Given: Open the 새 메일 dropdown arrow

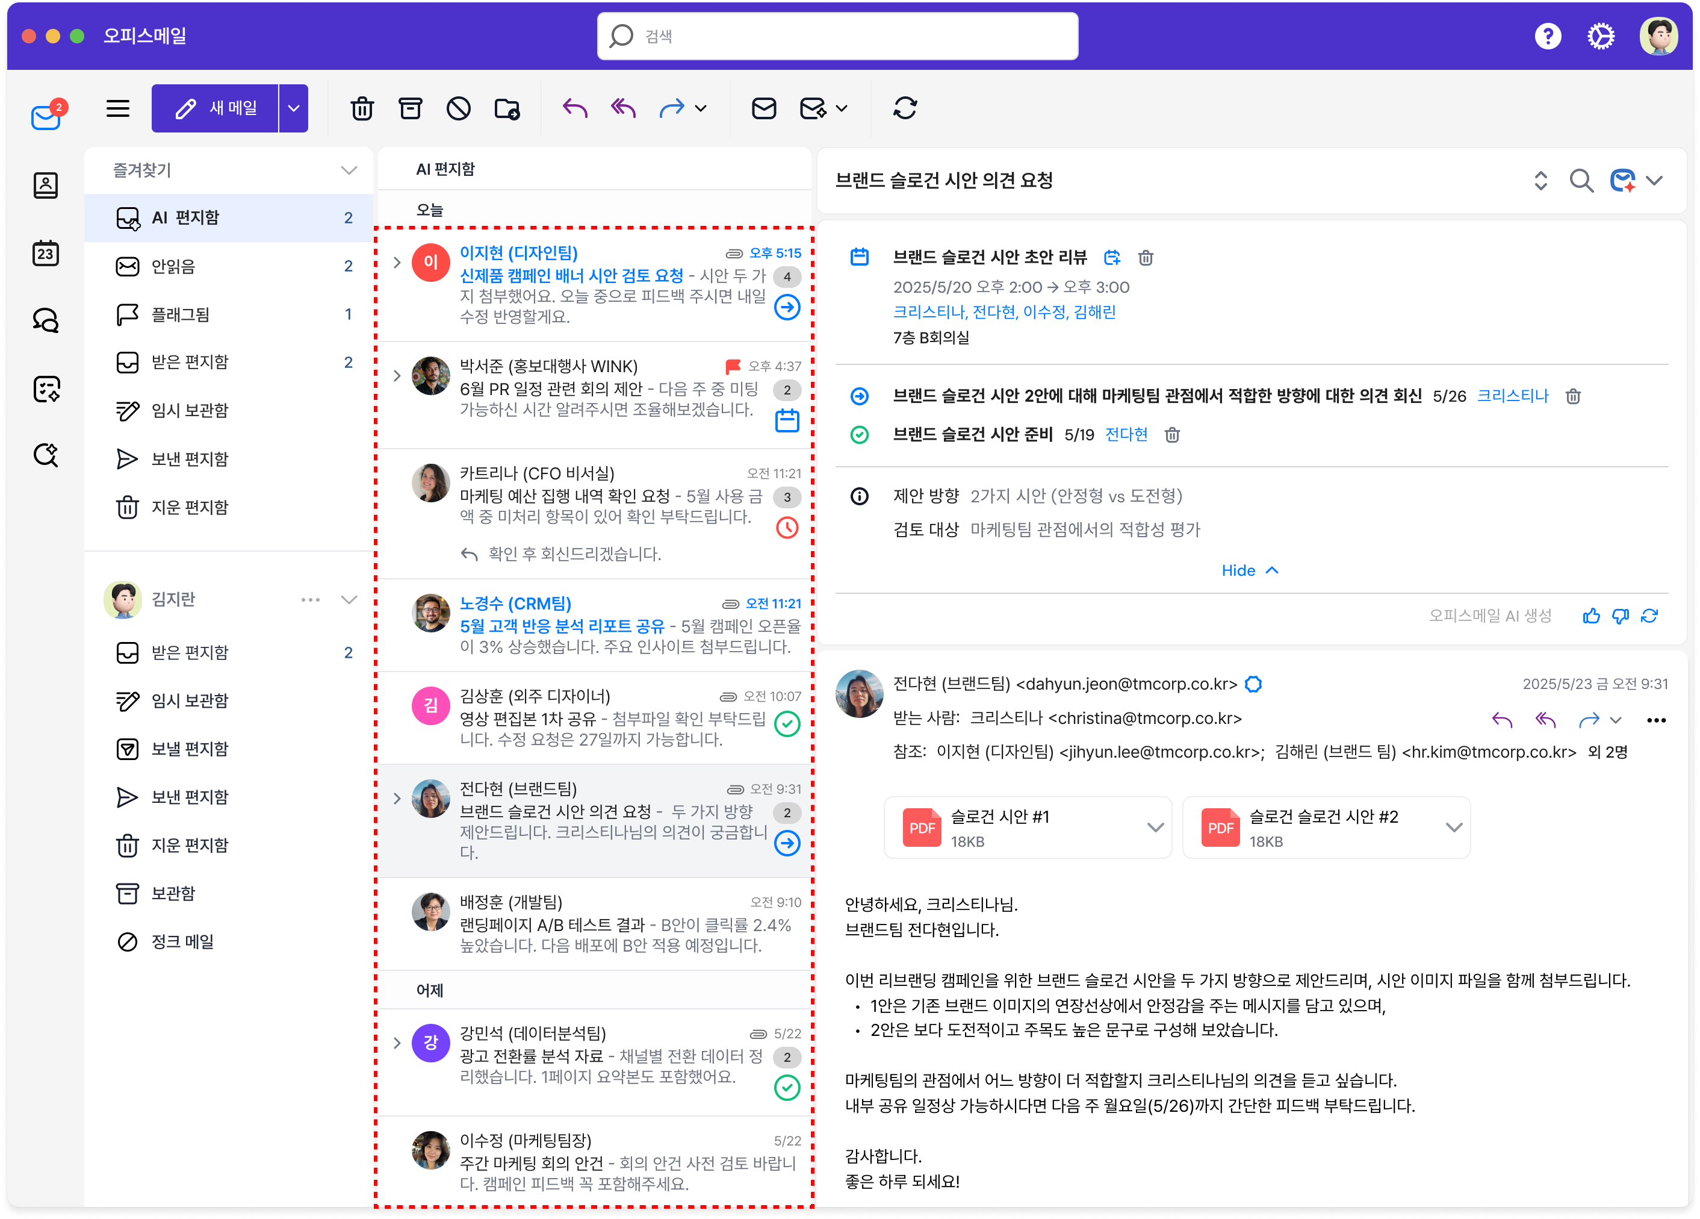Looking at the screenshot, I should pyautogui.click(x=294, y=108).
